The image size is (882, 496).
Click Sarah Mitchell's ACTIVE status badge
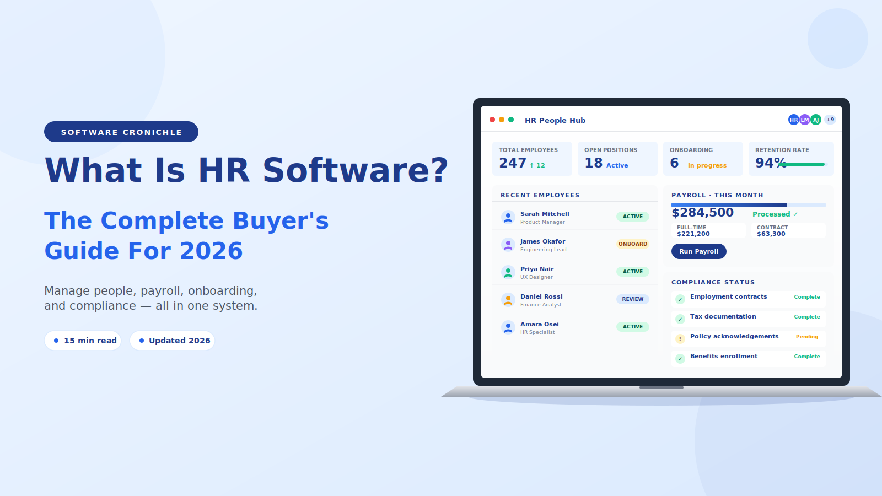633,217
